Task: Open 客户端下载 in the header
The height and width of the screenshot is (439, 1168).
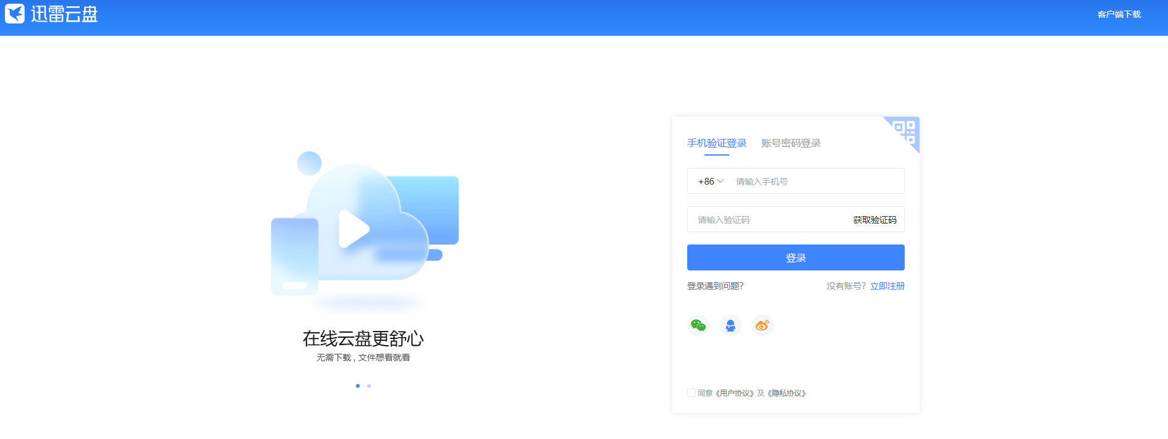Action: pos(1119,14)
